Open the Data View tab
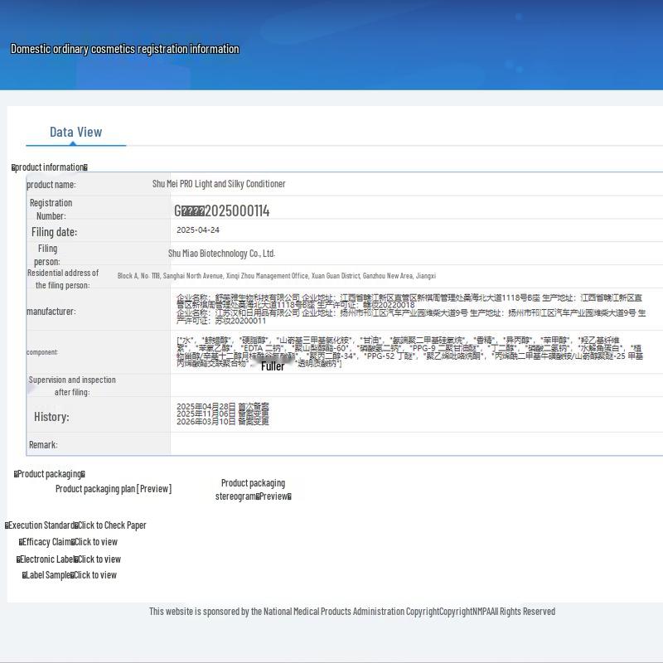 (x=76, y=133)
